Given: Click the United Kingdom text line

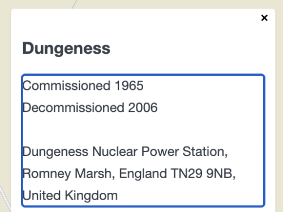Looking at the screenshot, I should coord(70,196).
